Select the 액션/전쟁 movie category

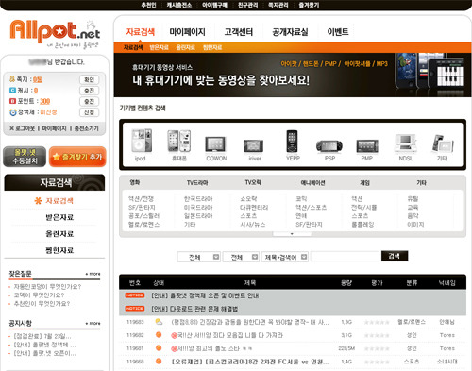[141, 199]
